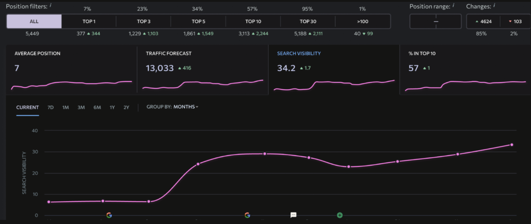The image size is (531, 224).
Task: Click the >100 count 40
Action: coord(357,34)
